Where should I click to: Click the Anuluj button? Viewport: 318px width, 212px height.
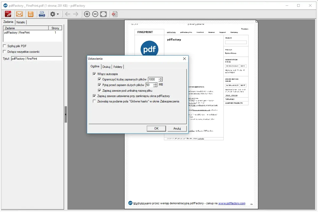tap(177, 128)
